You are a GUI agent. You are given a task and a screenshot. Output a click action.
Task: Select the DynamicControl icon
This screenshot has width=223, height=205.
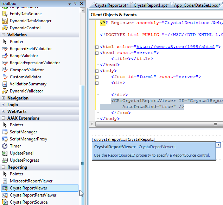5,28
